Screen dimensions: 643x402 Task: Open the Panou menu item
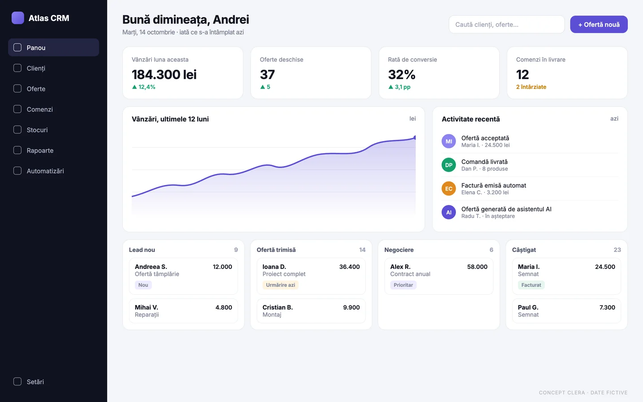coord(54,47)
